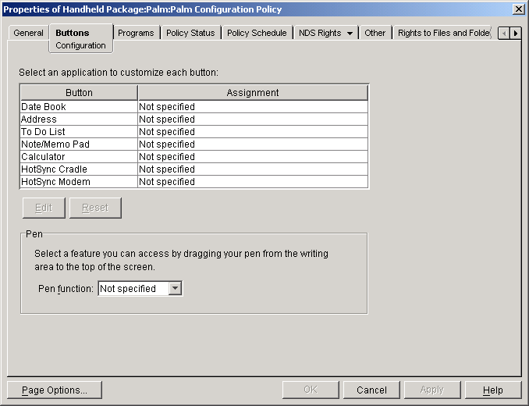Click the Date Book assignment cell
This screenshot has height=406, width=529.
click(x=253, y=107)
